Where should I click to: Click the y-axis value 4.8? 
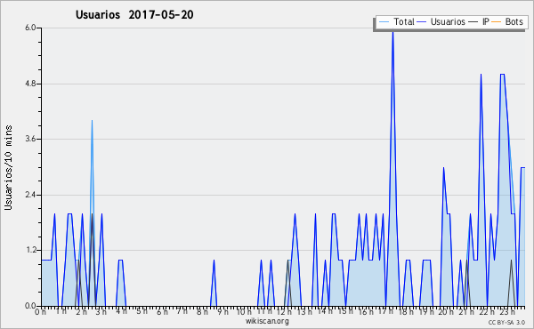pyautogui.click(x=30, y=84)
